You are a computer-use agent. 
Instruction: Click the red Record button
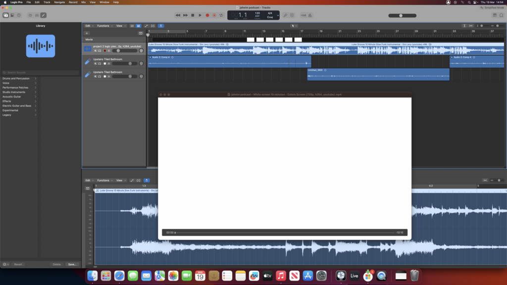click(207, 15)
